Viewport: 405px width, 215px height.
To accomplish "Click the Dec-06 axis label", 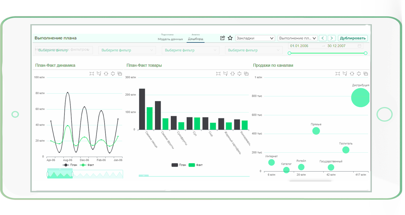I will tap(84, 160).
